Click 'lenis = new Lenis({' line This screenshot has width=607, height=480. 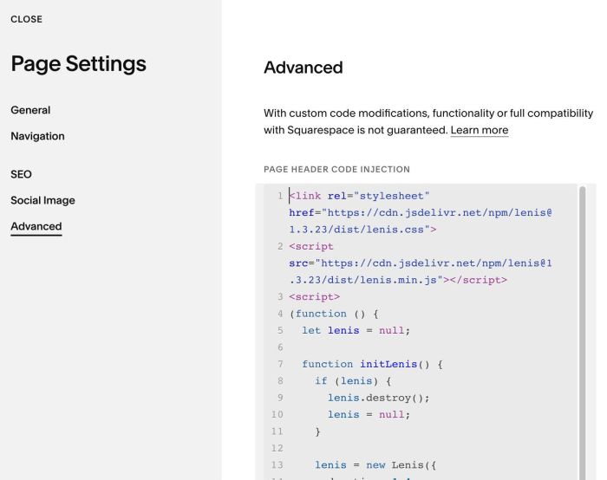click(x=375, y=465)
